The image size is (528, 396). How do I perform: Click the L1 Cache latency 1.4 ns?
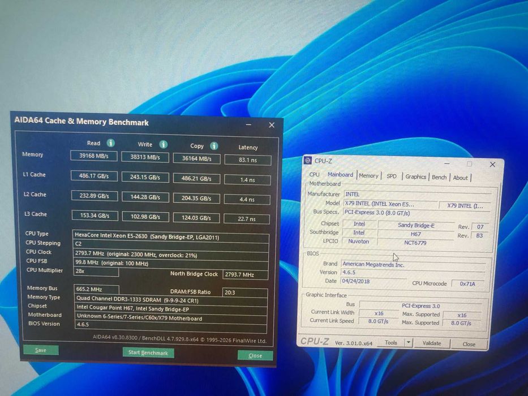coord(247,180)
